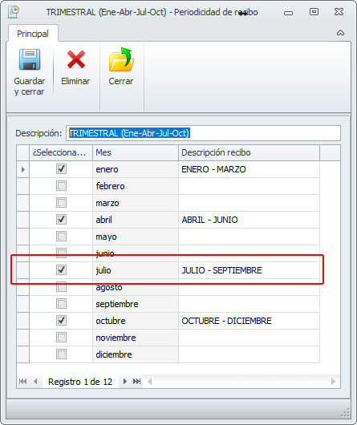This screenshot has height=425, width=357.
Task: Check the septiembre checkbox
Action: [x=61, y=304]
